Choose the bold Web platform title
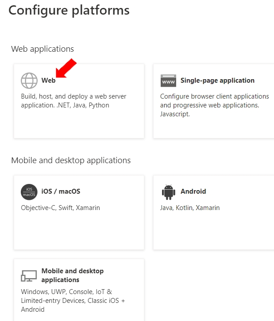The width and height of the screenshot is (274, 321). (48, 80)
